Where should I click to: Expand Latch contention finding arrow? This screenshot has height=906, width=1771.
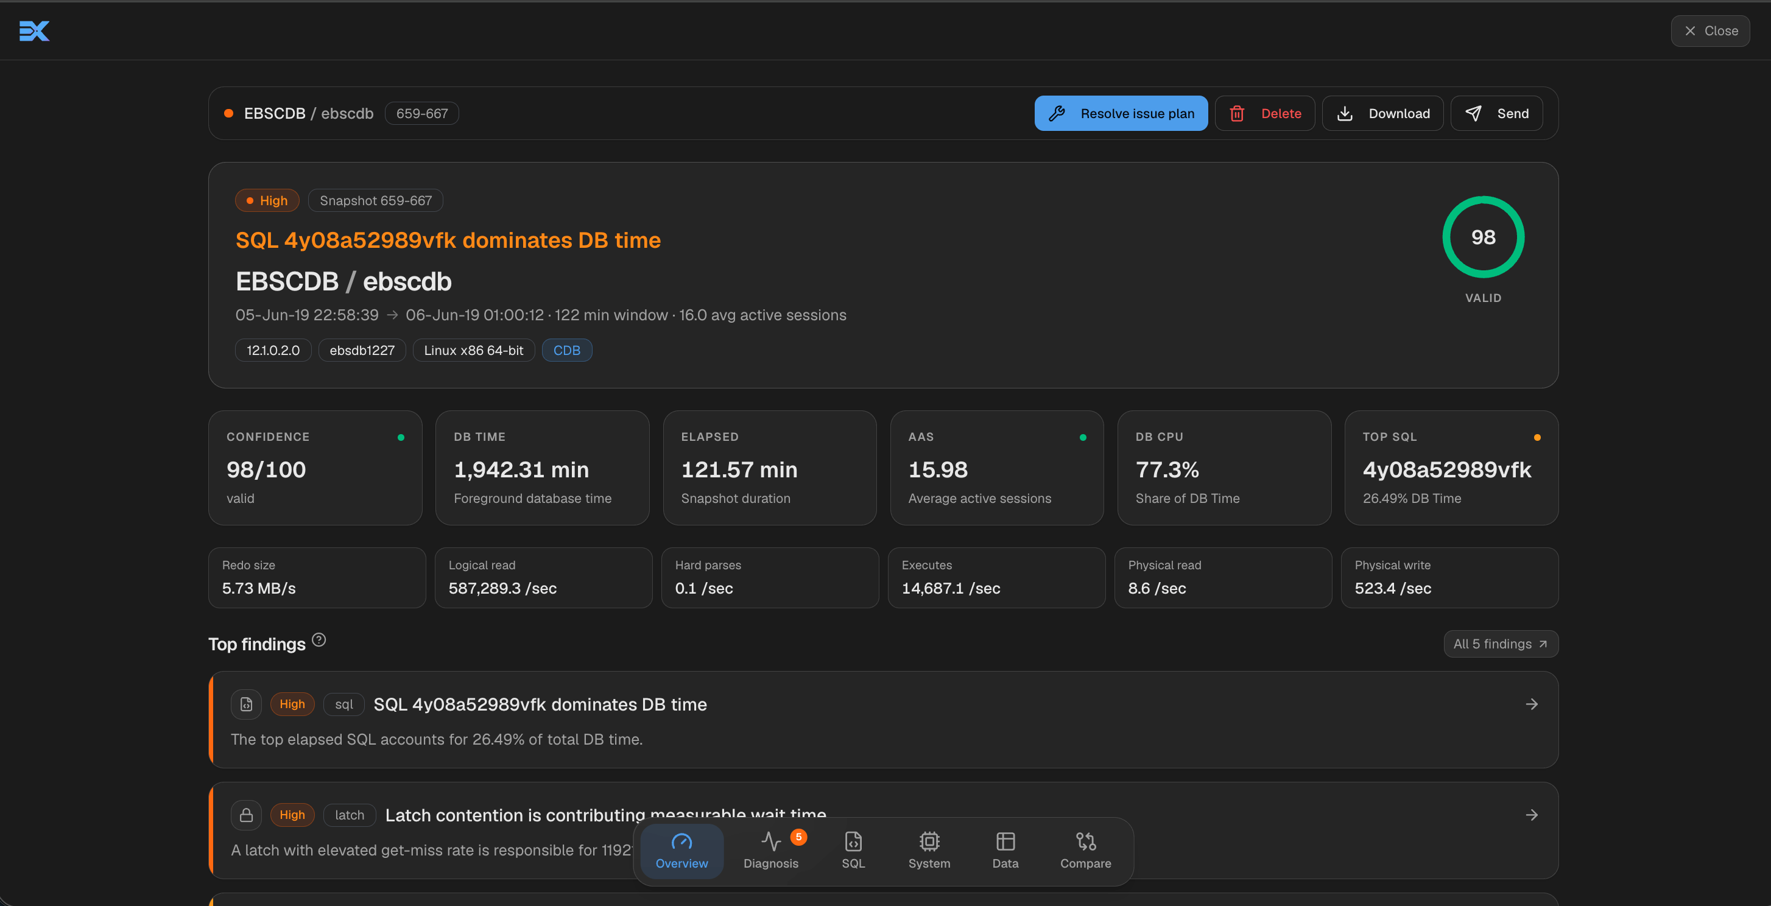[x=1532, y=815]
